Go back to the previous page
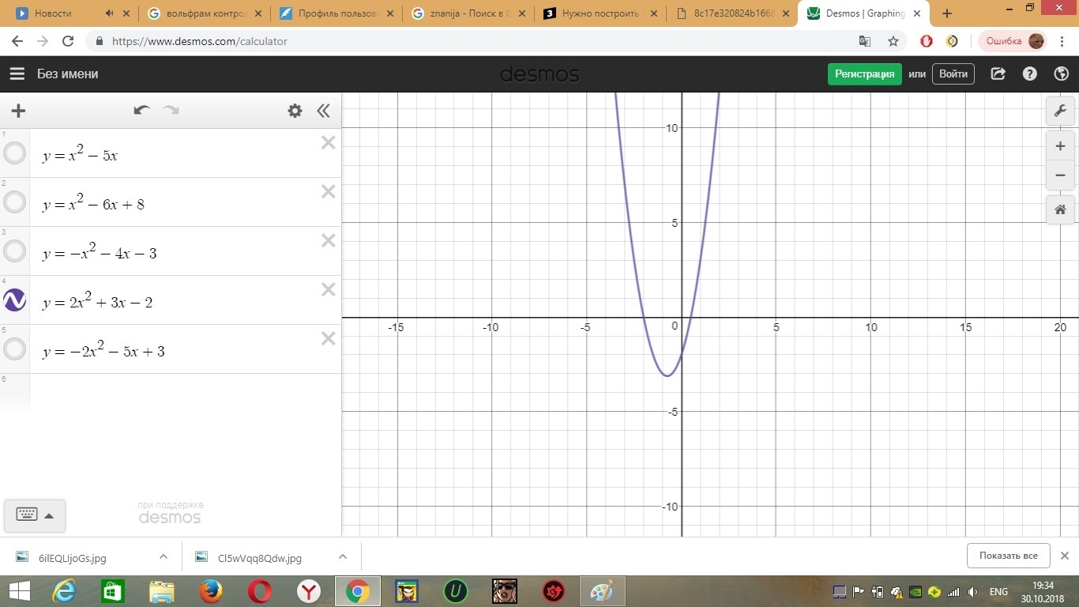The width and height of the screenshot is (1079, 607). tap(19, 41)
